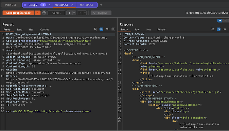229x131 pixels.
Task: Click the Burp AI button
Action: [x=101, y=13]
